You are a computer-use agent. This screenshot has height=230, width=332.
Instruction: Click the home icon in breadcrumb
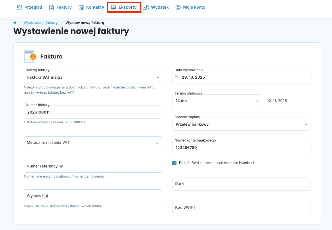pyautogui.click(x=15, y=23)
